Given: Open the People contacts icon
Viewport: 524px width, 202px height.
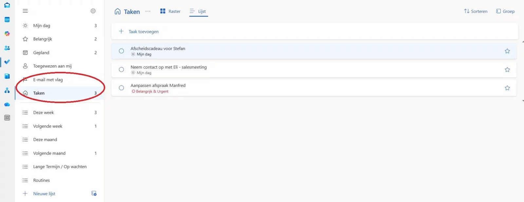Looking at the screenshot, I should [x=7, y=48].
